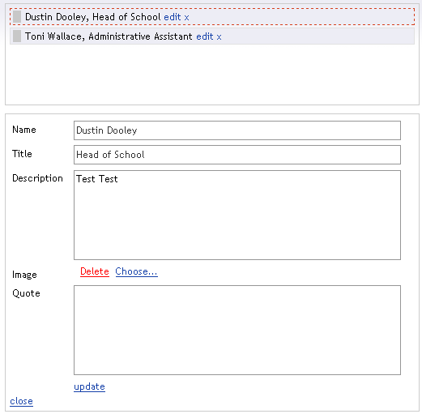Image resolution: width=422 pixels, height=414 pixels.
Task: Click the Quote label
Action: tap(26, 293)
